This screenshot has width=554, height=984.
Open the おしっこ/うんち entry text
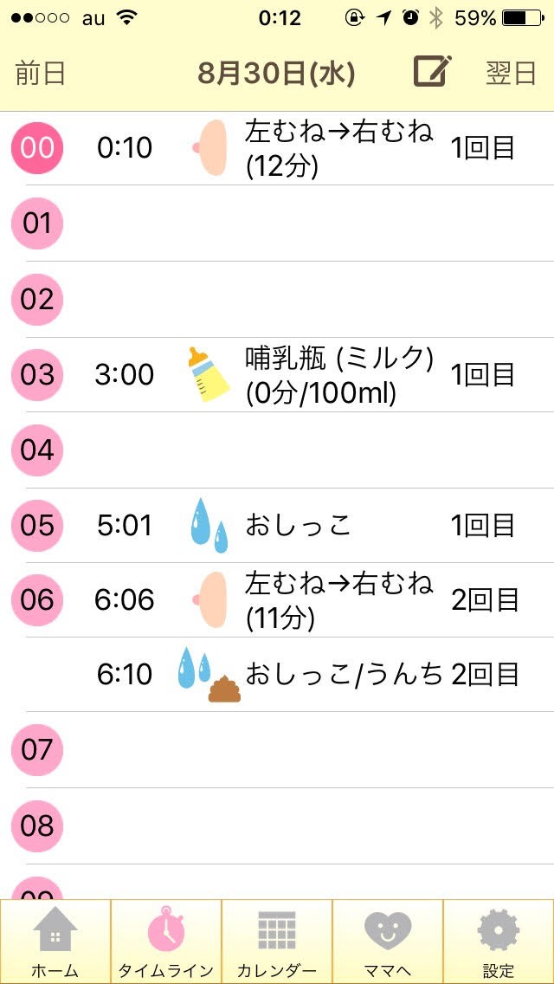click(344, 674)
